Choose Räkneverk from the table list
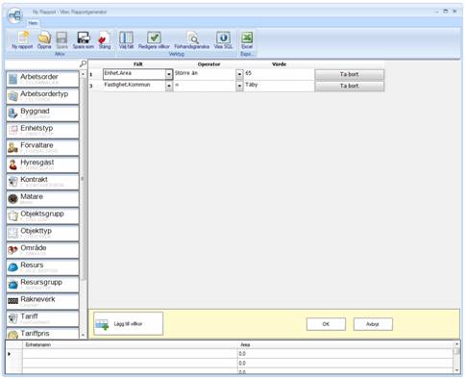The image size is (465, 379). tap(42, 301)
